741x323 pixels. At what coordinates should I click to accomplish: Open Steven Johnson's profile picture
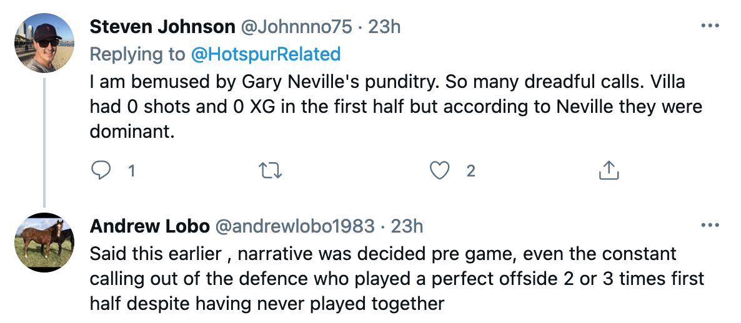44,43
